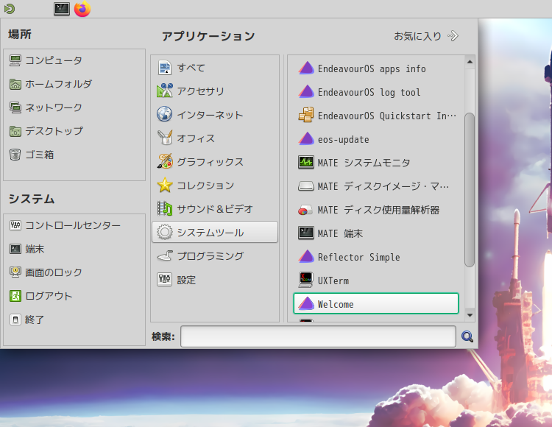
Task: Click the 終了 shutdown icon
Action: [15, 320]
